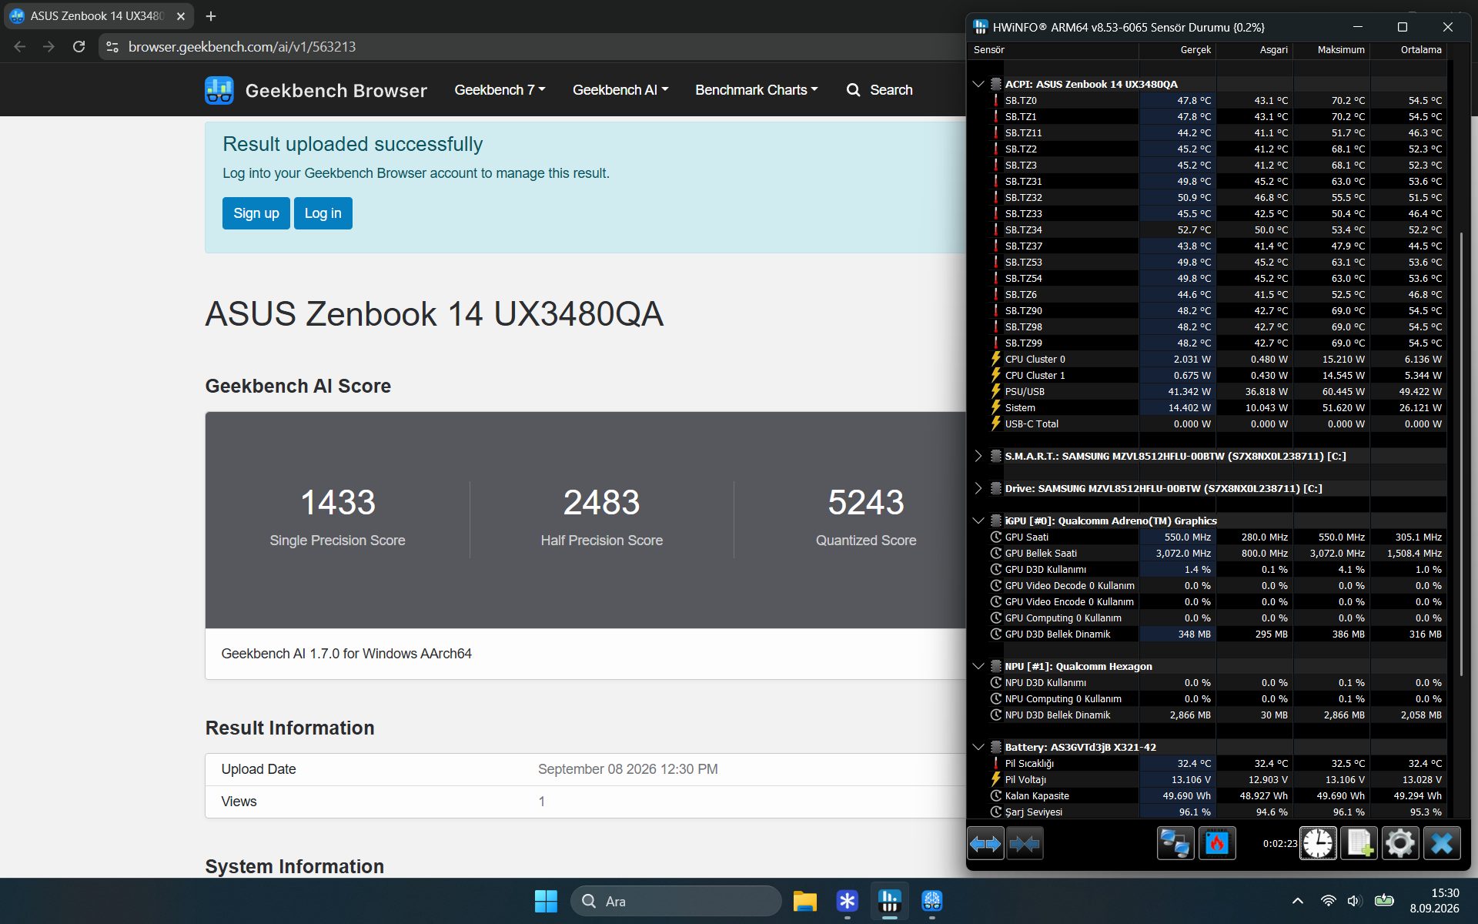Open Geekbench 7 dropdown menu
1478x924 pixels.
(500, 90)
